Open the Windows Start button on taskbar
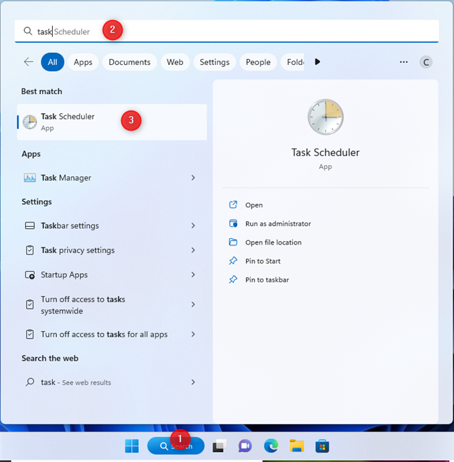The height and width of the screenshot is (462, 454). click(132, 446)
